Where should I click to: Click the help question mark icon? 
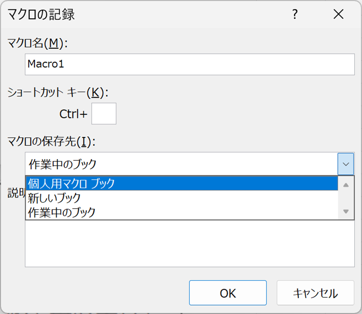(x=295, y=14)
